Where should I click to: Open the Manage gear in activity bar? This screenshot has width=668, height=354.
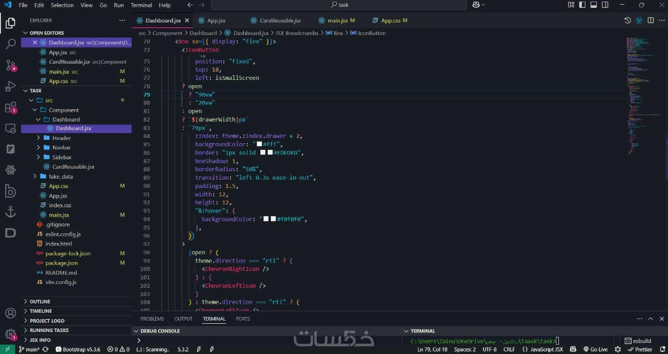click(x=10, y=334)
